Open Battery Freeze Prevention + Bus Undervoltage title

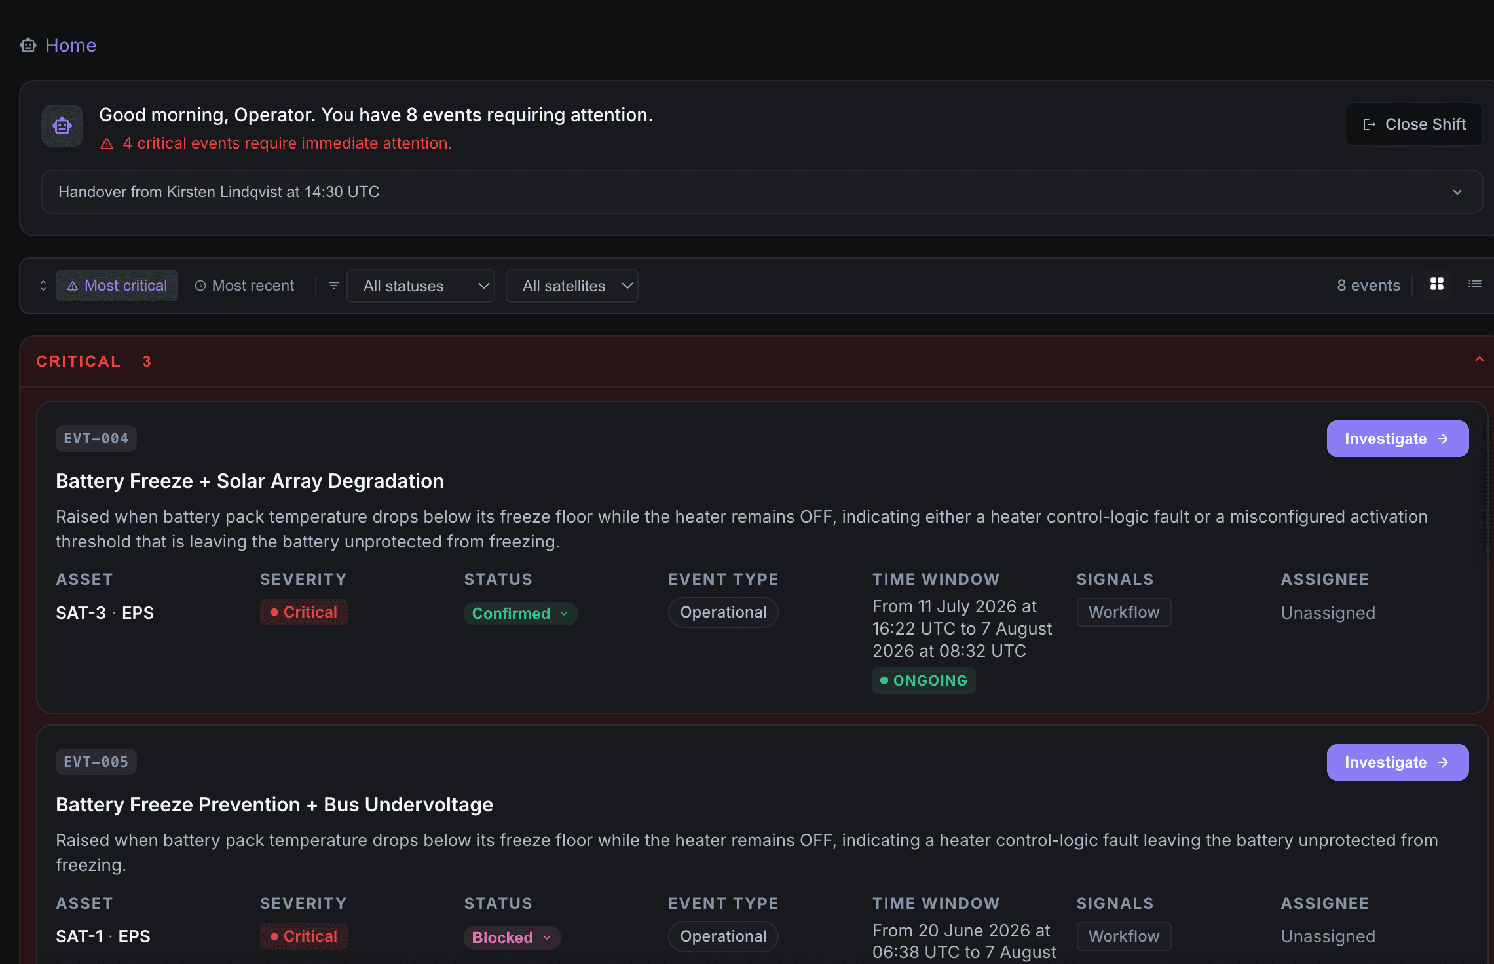tap(274, 805)
